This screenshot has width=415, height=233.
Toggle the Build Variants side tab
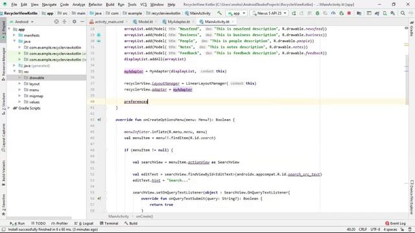pyautogui.click(x=3, y=173)
